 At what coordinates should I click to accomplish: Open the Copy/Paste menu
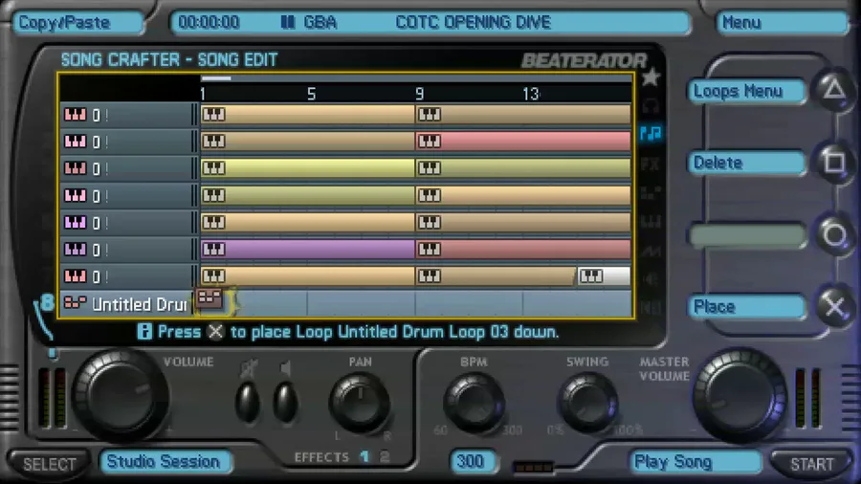77,23
